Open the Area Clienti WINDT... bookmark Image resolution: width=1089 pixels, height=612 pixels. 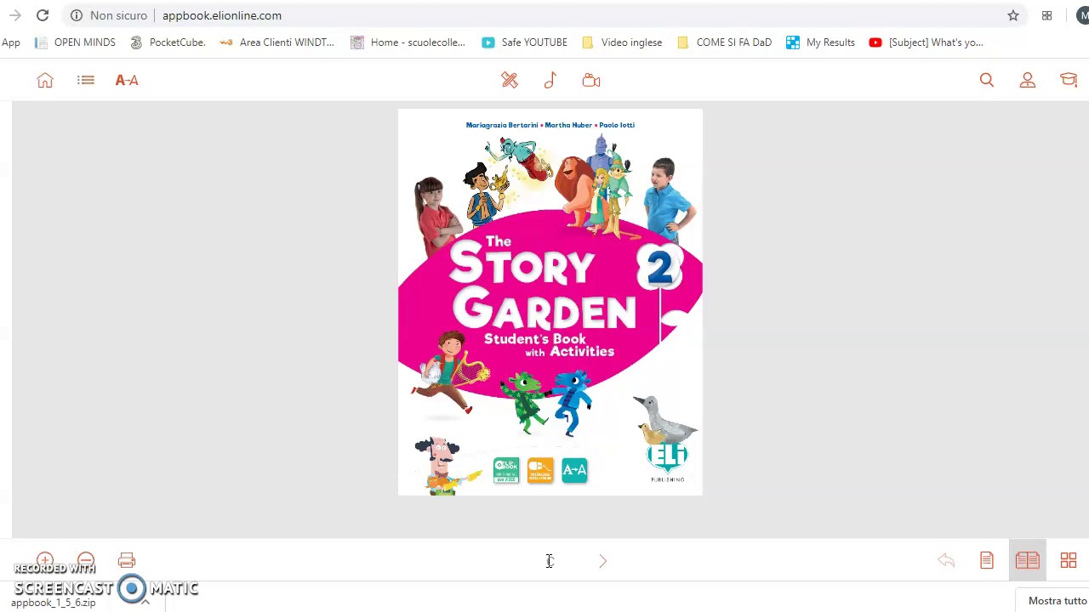coord(277,42)
